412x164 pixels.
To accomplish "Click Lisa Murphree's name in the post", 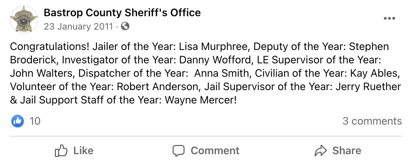I will (x=214, y=46).
